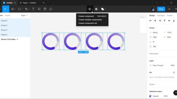Image resolution: width=177 pixels, height=99 pixels.
Task: Switch to the Inspect tab
Action: click(x=170, y=15)
